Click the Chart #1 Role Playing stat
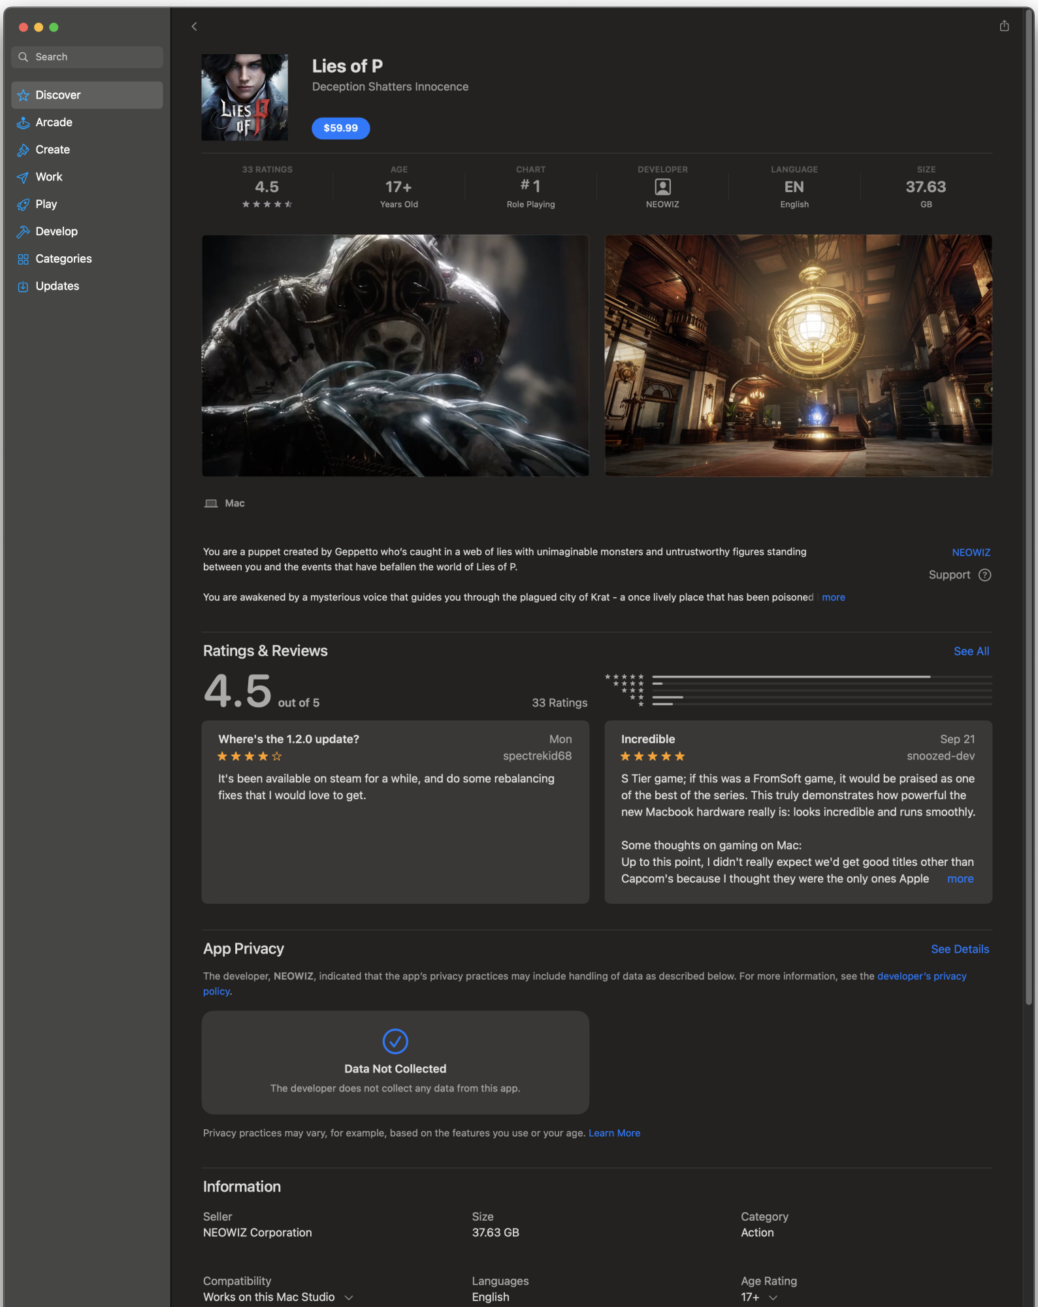 pyautogui.click(x=530, y=187)
